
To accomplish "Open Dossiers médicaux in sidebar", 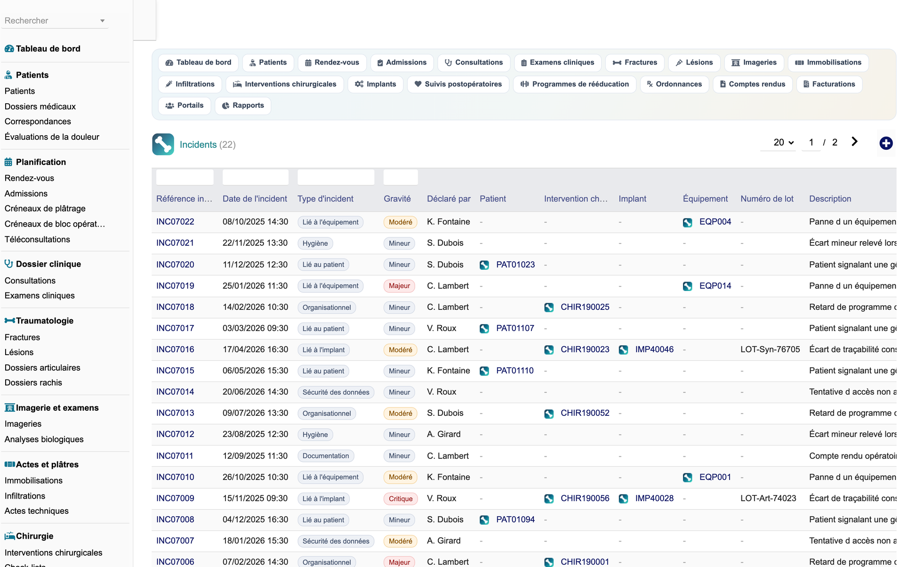I will [40, 106].
